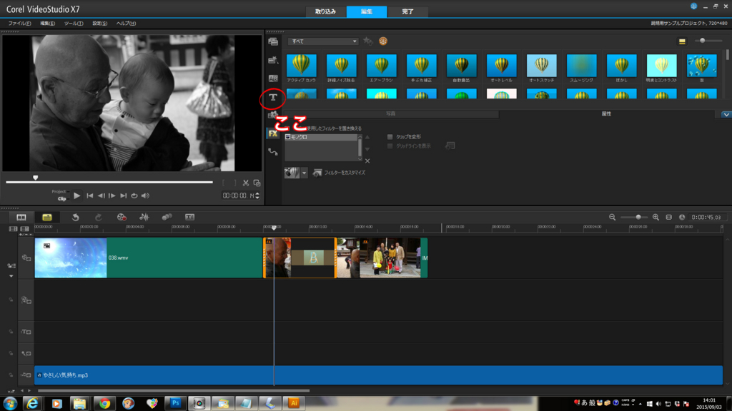Image resolution: width=732 pixels, height=411 pixels.
Task: Click フィルターをカスタマイズ button
Action: (339, 173)
